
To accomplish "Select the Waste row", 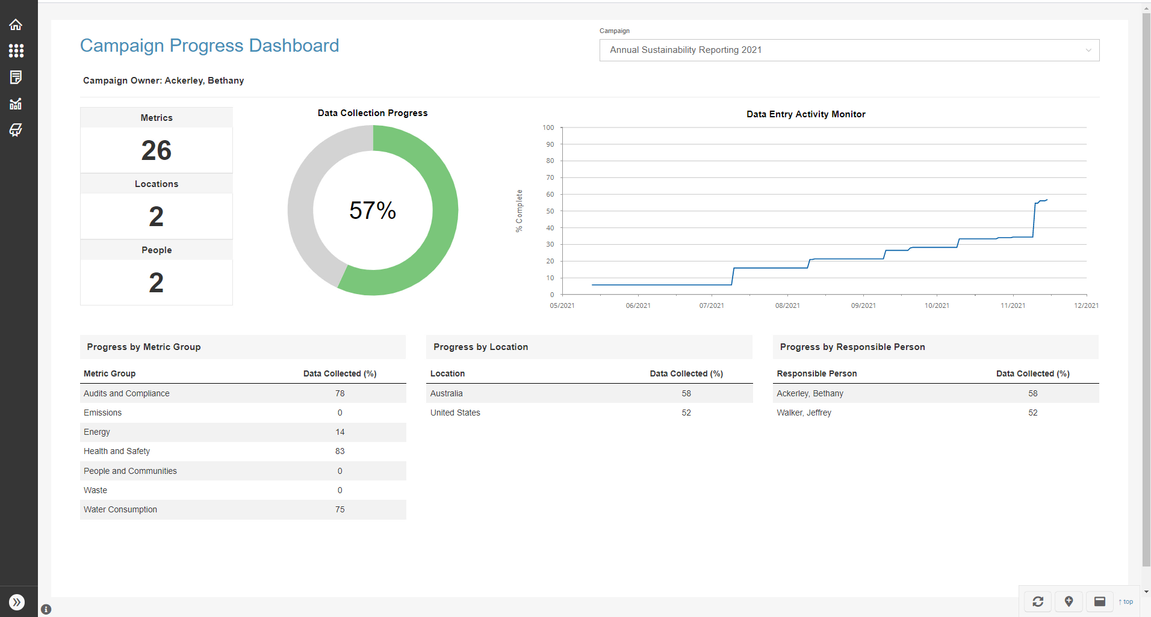I will click(x=243, y=490).
